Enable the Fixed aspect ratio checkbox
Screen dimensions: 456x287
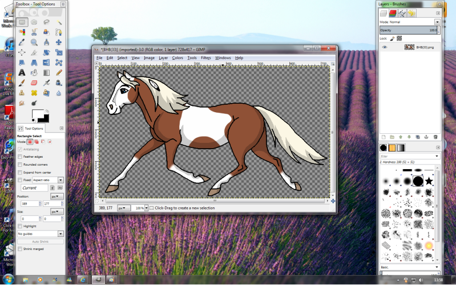point(20,180)
